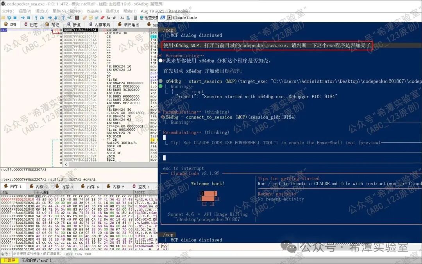Select the 内存 5 memory dump tab
The image size is (422, 264).
[119, 186]
